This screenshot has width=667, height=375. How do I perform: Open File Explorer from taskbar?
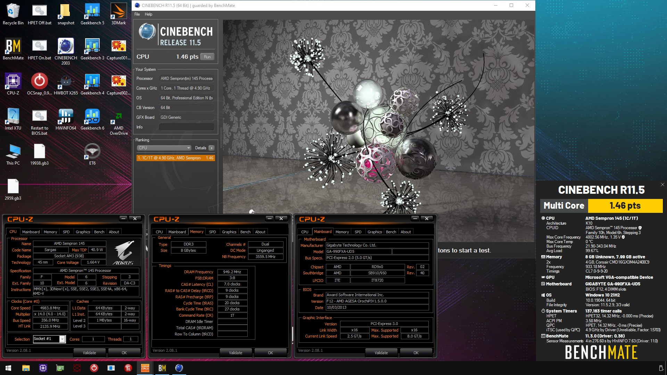click(26, 368)
